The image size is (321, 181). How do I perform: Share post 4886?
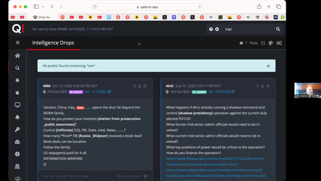[134, 86]
